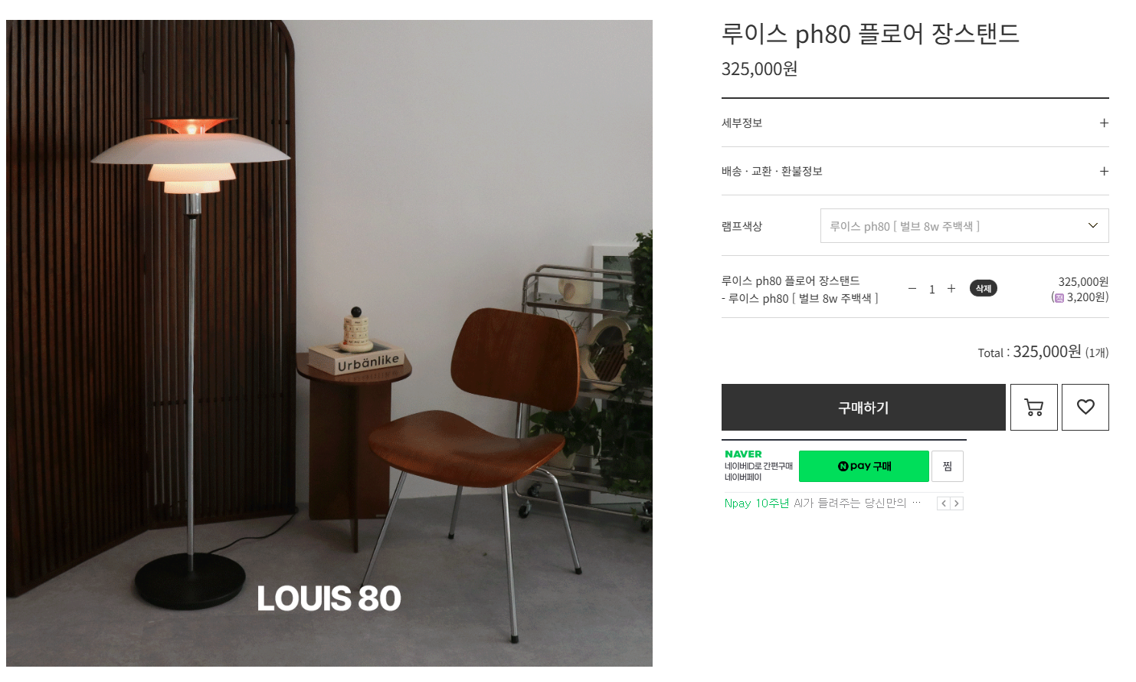Open 배송 · 교환 · 환불정보 section label
1136x682 pixels.
(772, 171)
